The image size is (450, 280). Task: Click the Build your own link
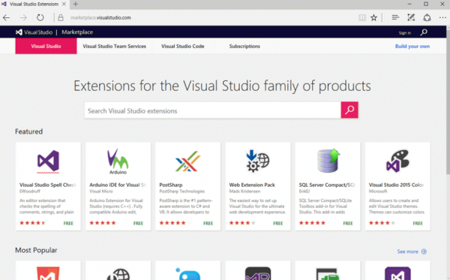point(412,47)
